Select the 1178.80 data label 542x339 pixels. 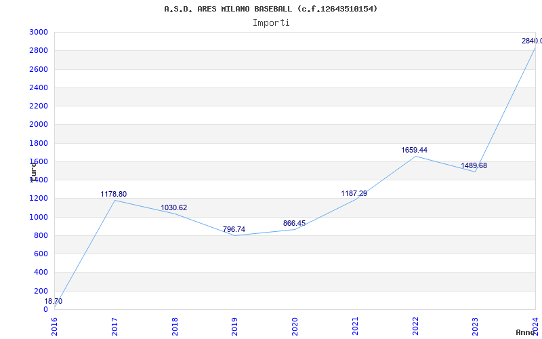click(114, 194)
